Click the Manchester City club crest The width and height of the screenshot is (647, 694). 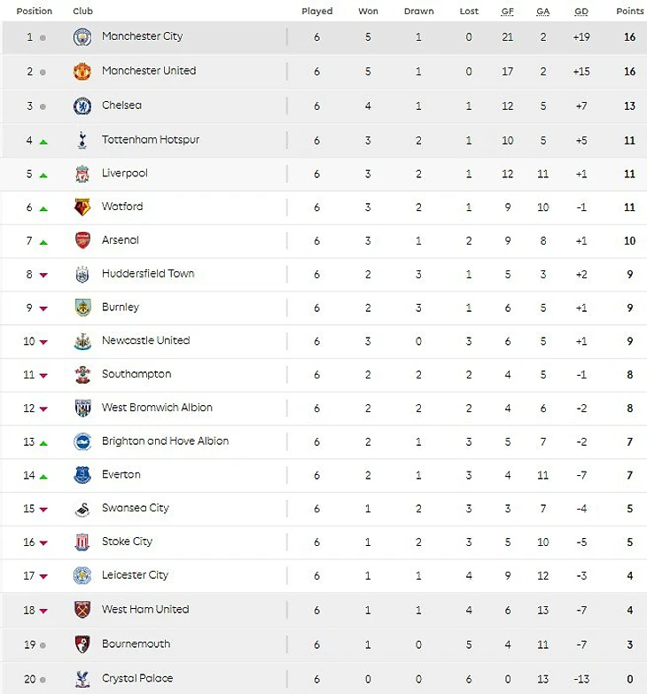click(82, 37)
